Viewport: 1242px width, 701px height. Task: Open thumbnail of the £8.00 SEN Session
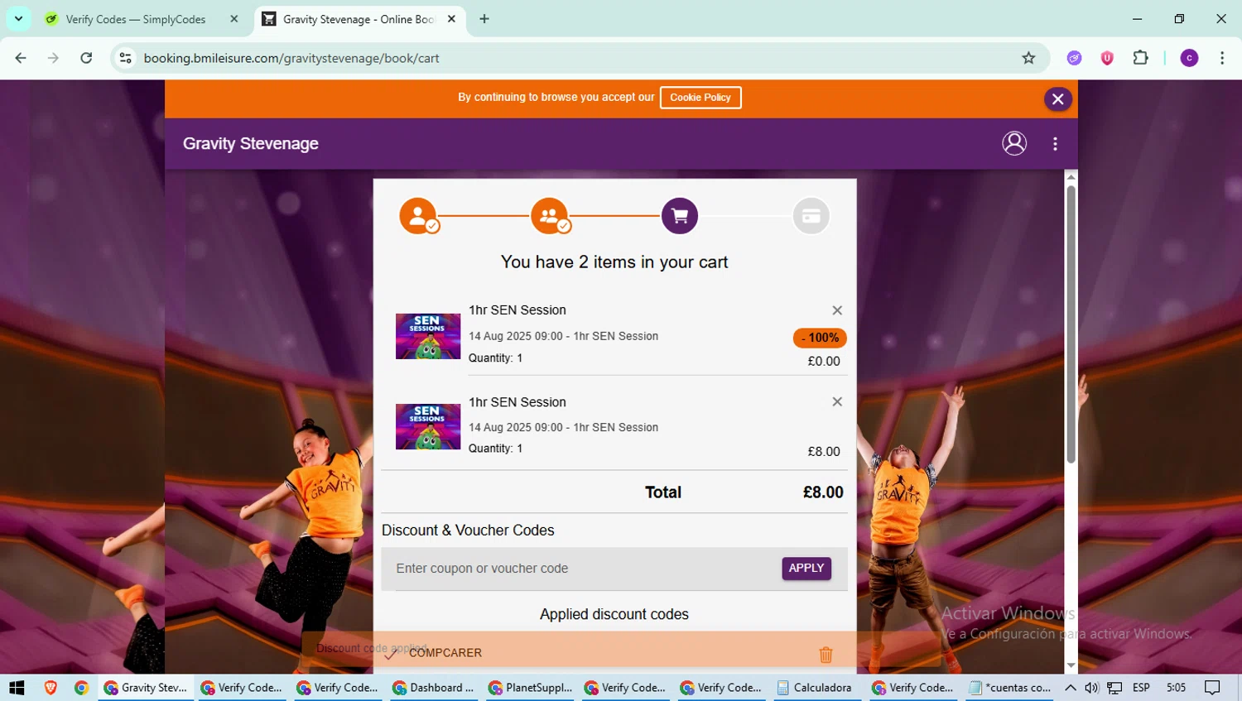pos(428,427)
